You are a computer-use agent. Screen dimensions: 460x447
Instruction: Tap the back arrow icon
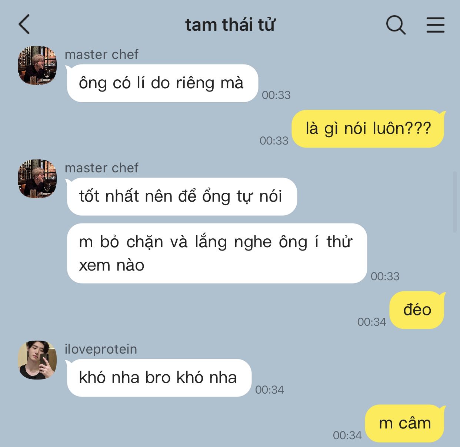click(x=24, y=24)
